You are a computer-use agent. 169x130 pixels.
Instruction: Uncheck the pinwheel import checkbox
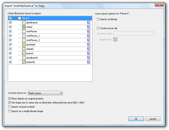[10, 45]
